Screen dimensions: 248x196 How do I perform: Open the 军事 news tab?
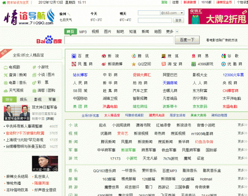pyautogui.click(x=52, y=99)
